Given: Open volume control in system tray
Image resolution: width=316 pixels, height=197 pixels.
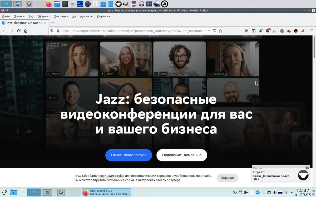Looking at the screenshot, I should coord(275,192).
